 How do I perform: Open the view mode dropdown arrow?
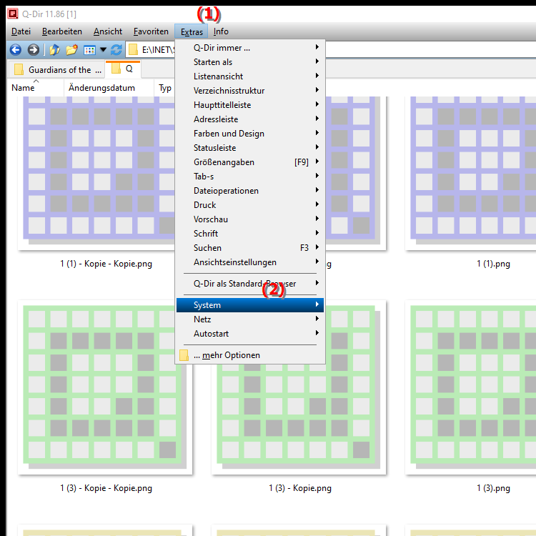[x=103, y=50]
